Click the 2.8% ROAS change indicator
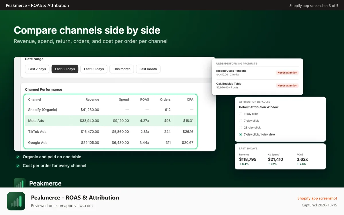This screenshot has width=344, height=215. tap(301, 164)
